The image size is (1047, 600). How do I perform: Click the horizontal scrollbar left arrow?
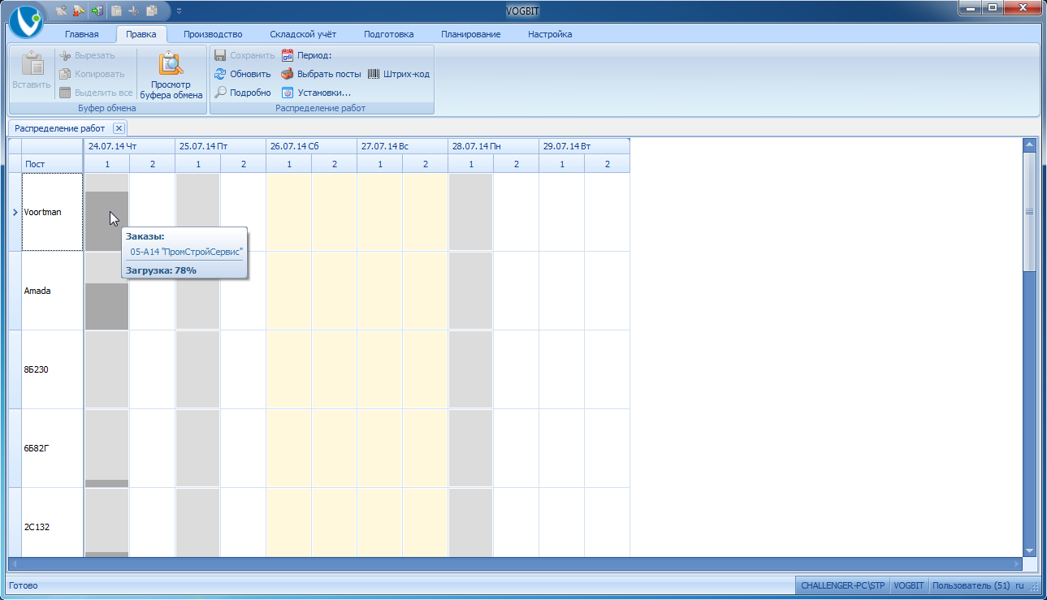tap(14, 563)
